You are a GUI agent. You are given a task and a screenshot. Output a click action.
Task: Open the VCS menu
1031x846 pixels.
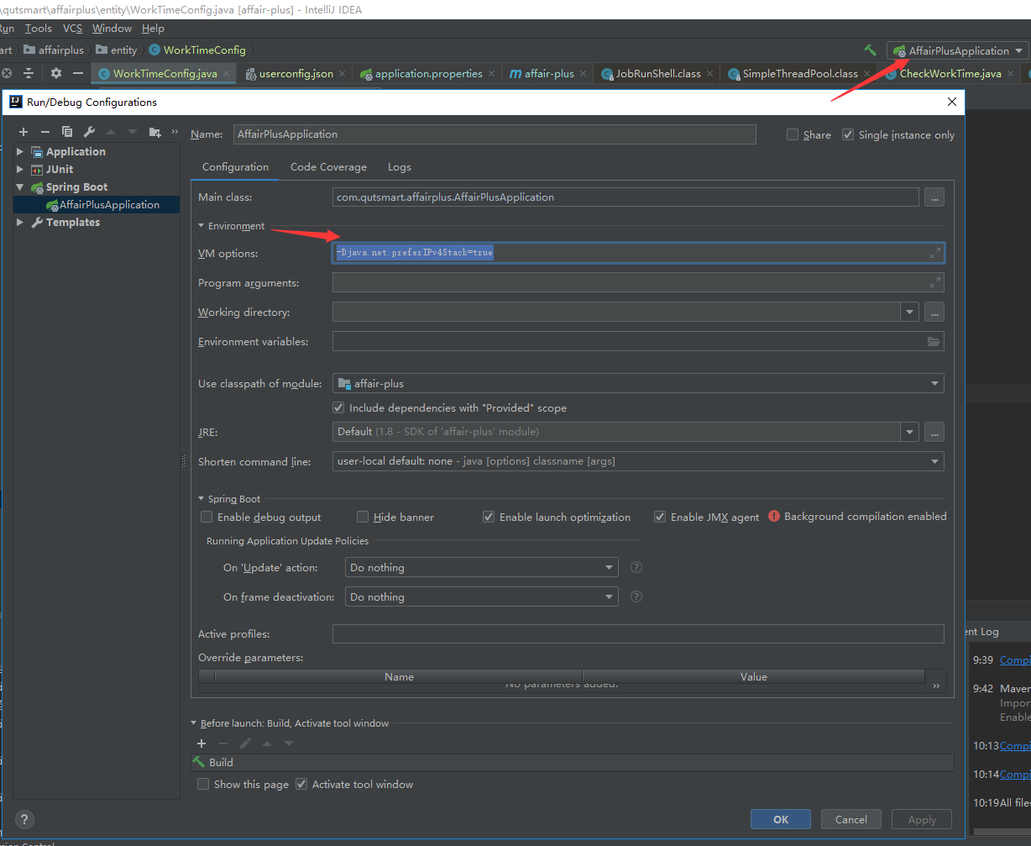tap(72, 28)
